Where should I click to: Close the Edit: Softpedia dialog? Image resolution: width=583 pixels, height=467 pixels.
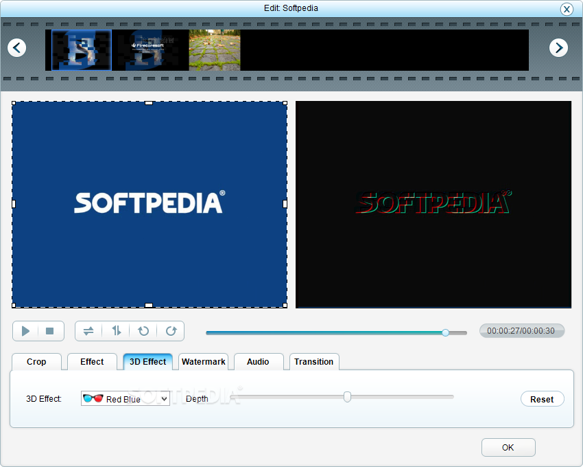[x=567, y=9]
